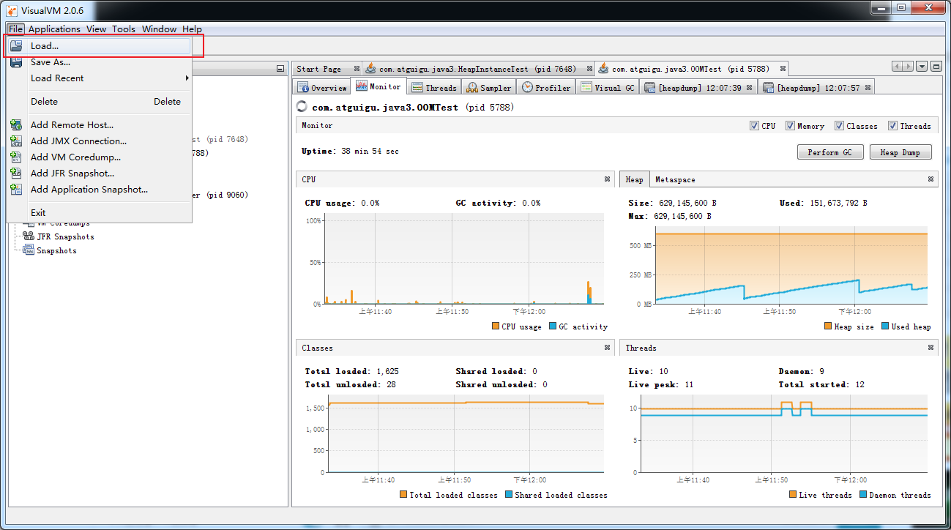This screenshot has height=530, width=951.
Task: Select Delete in the File menu
Action: click(99, 102)
